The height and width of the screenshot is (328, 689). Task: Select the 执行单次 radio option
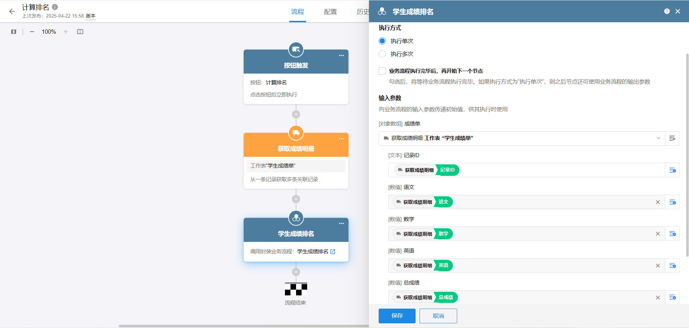[382, 41]
